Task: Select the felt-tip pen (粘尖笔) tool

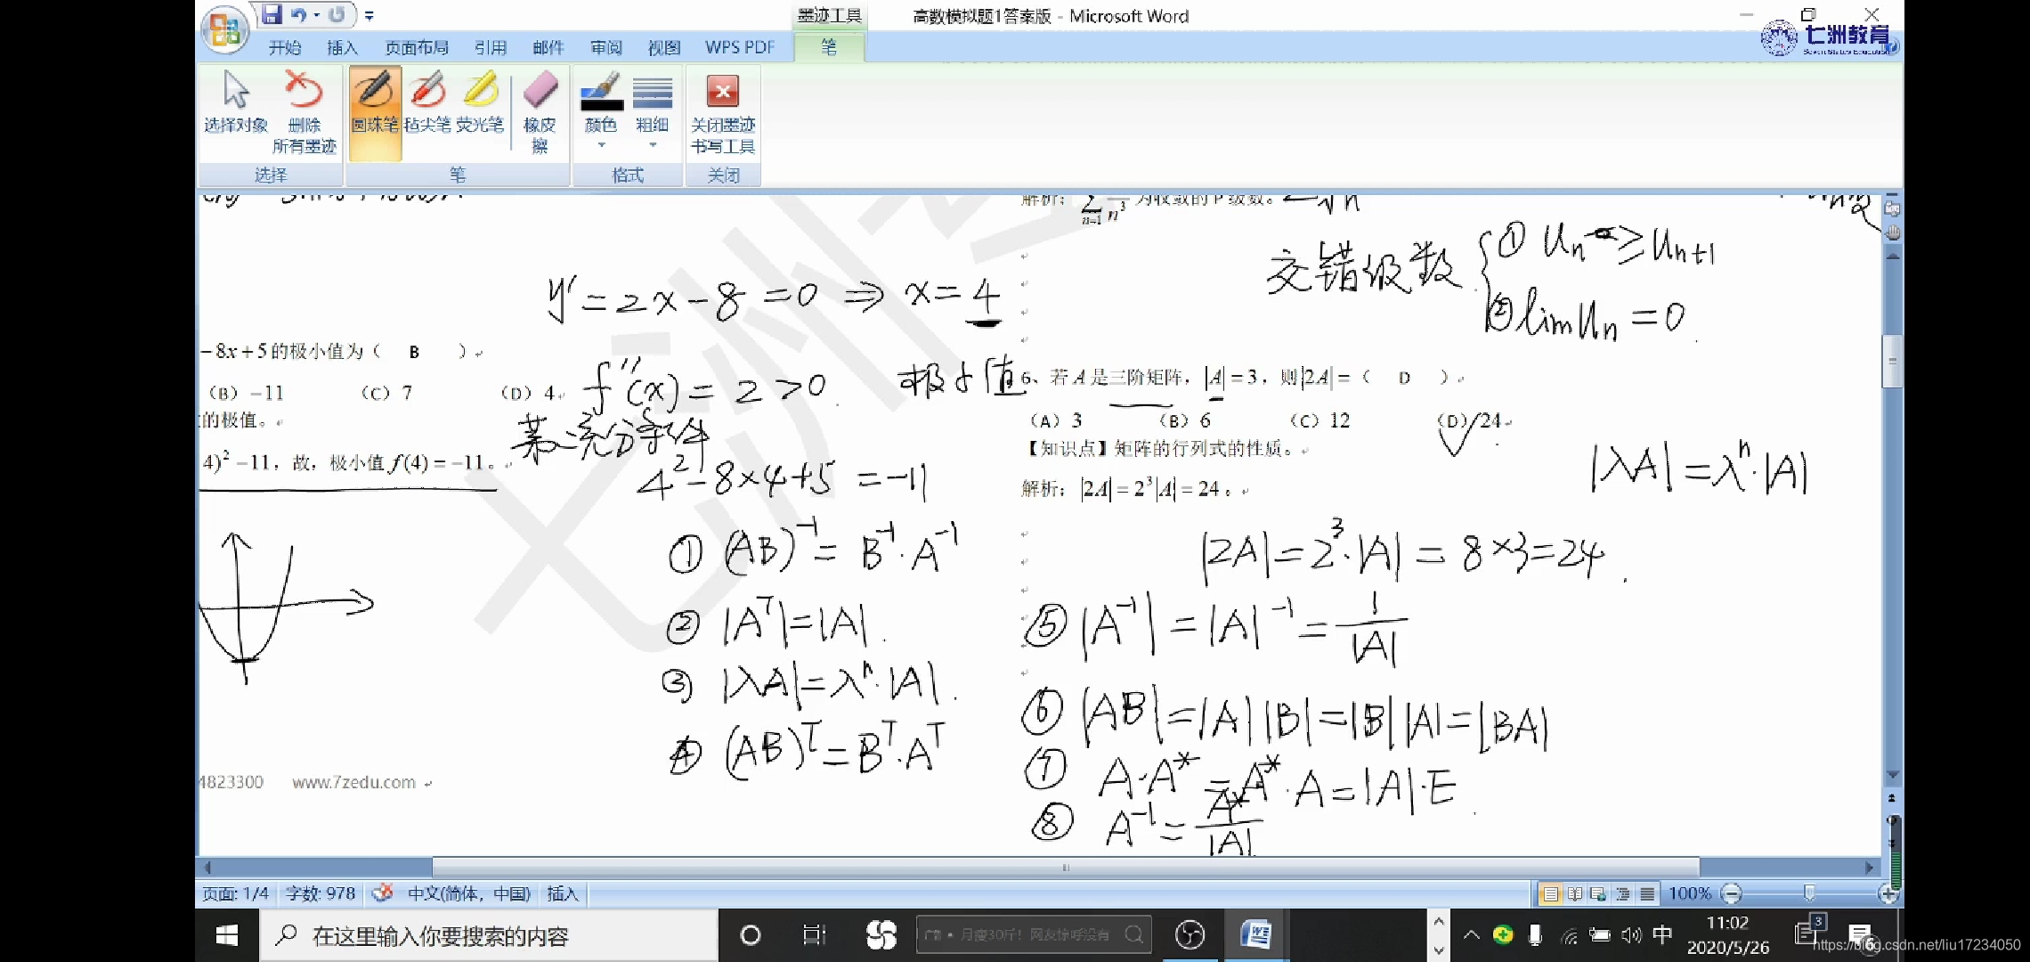Action: (427, 104)
